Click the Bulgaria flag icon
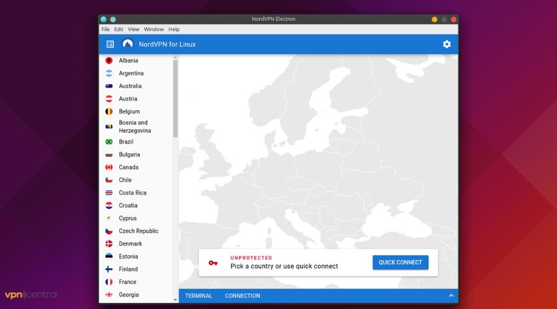 [109, 154]
